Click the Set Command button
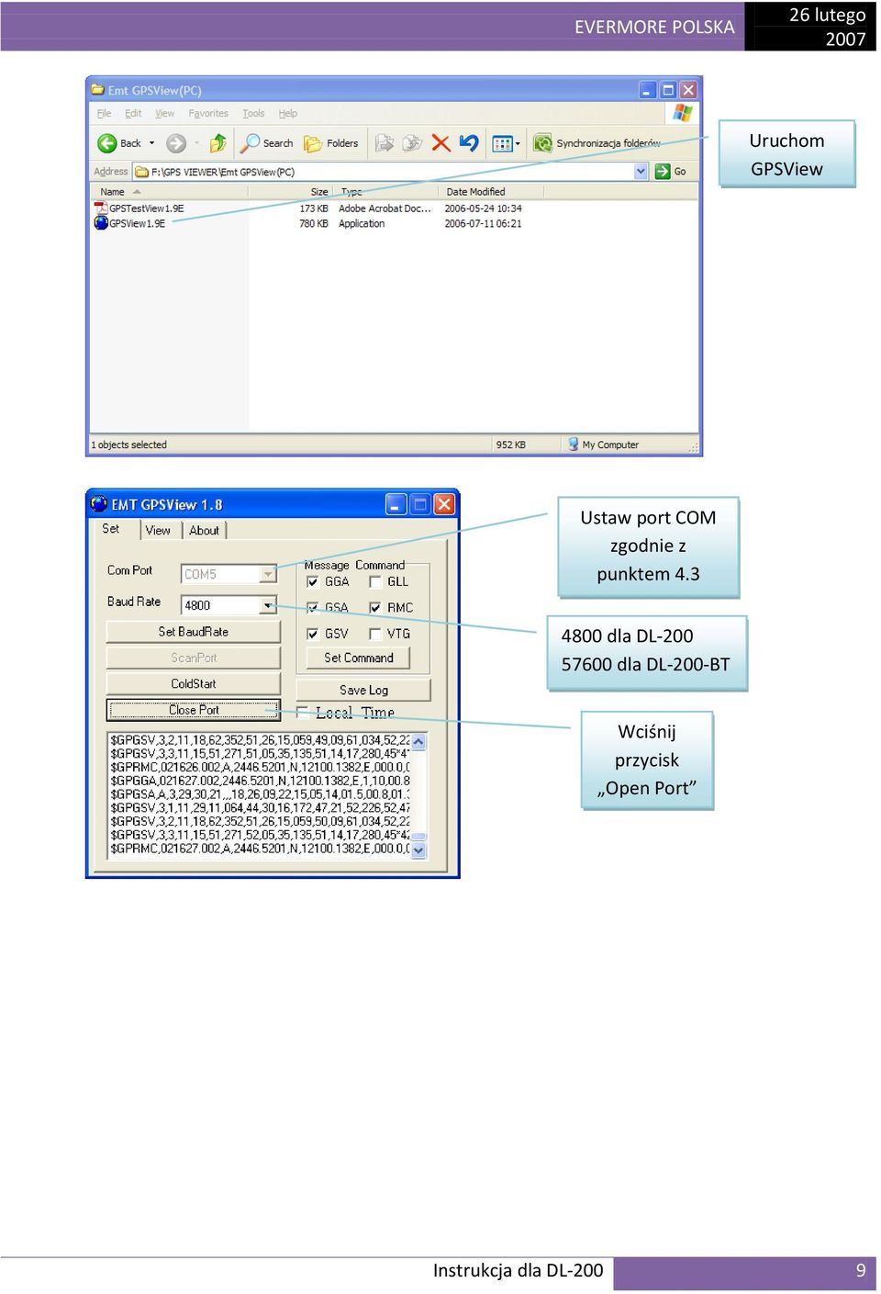This screenshot has width=881, height=1294. click(359, 658)
